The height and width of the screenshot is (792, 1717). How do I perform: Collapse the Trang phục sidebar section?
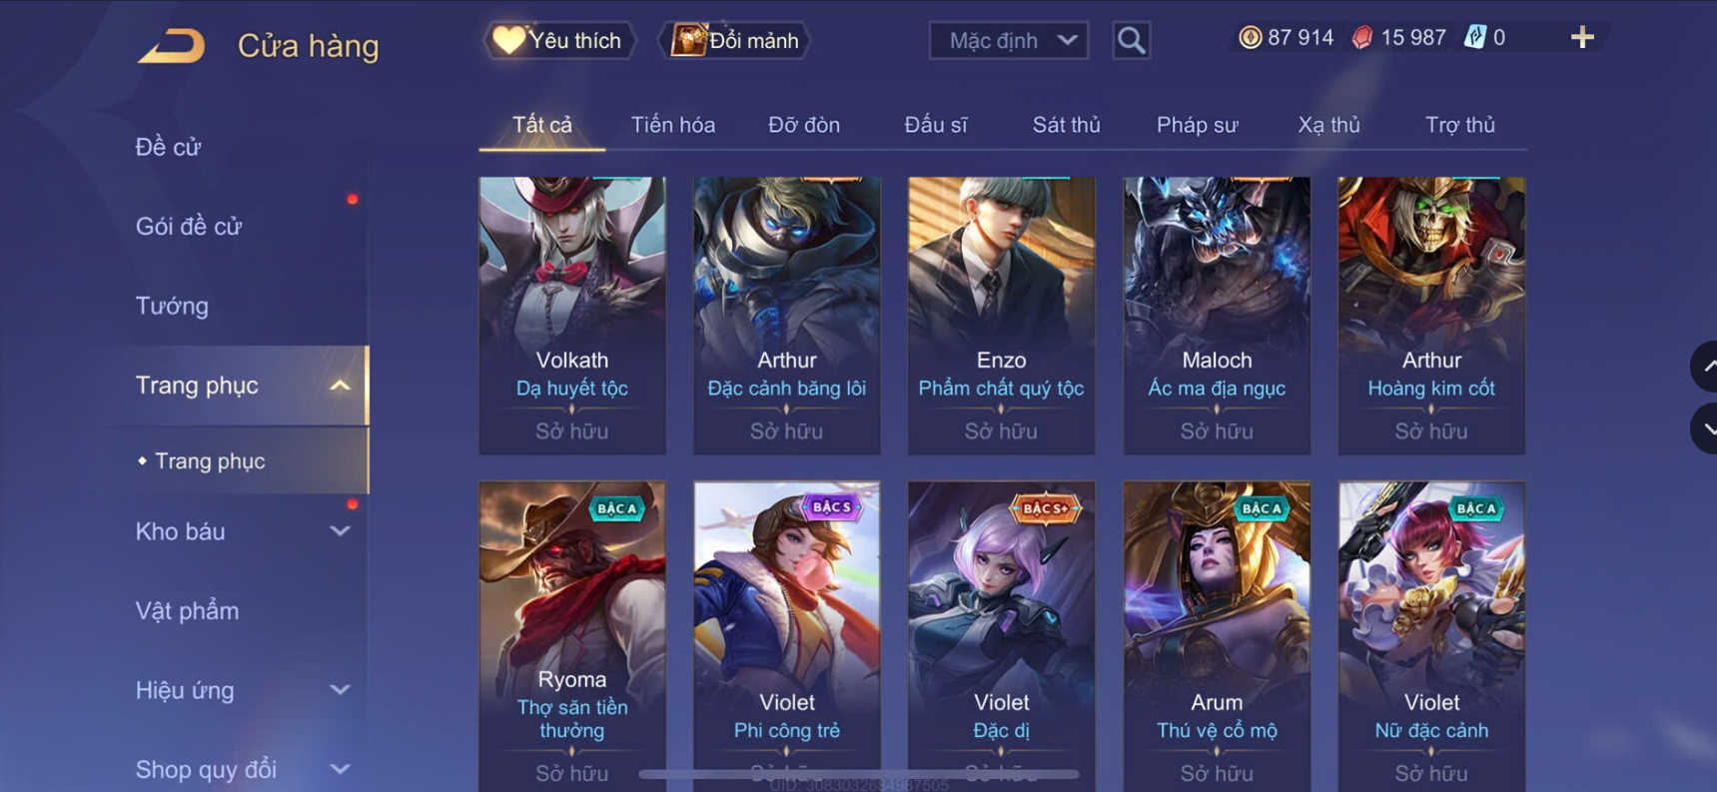(x=340, y=386)
